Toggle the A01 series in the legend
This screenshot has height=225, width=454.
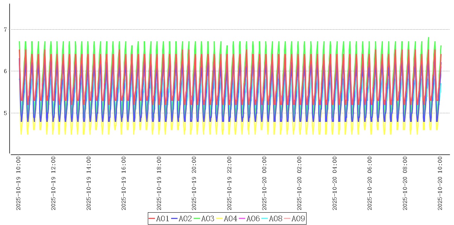[x=162, y=219]
